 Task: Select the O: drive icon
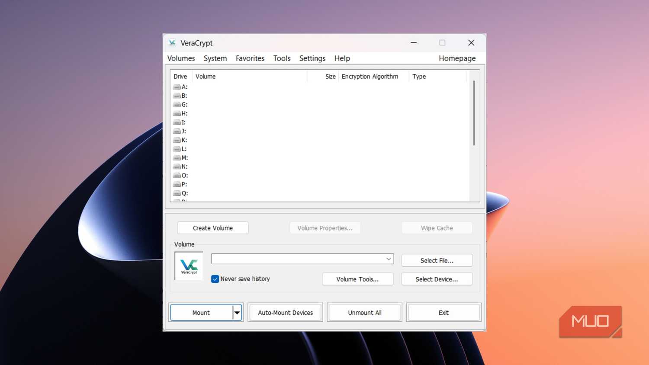[x=177, y=176]
